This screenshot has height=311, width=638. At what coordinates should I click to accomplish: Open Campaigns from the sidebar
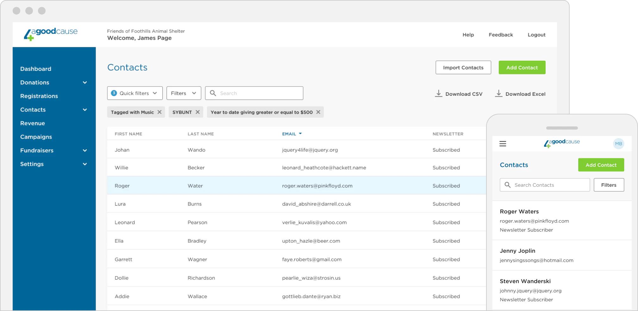(x=36, y=137)
